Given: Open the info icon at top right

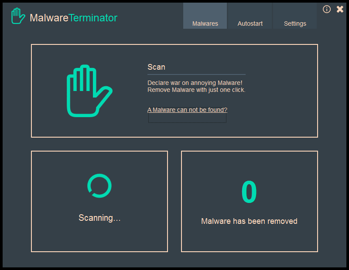Looking at the screenshot, I should pos(327,9).
